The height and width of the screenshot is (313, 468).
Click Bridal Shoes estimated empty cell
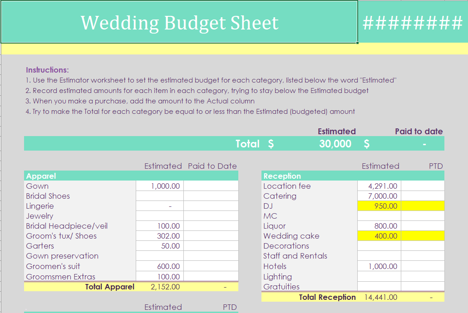point(160,196)
